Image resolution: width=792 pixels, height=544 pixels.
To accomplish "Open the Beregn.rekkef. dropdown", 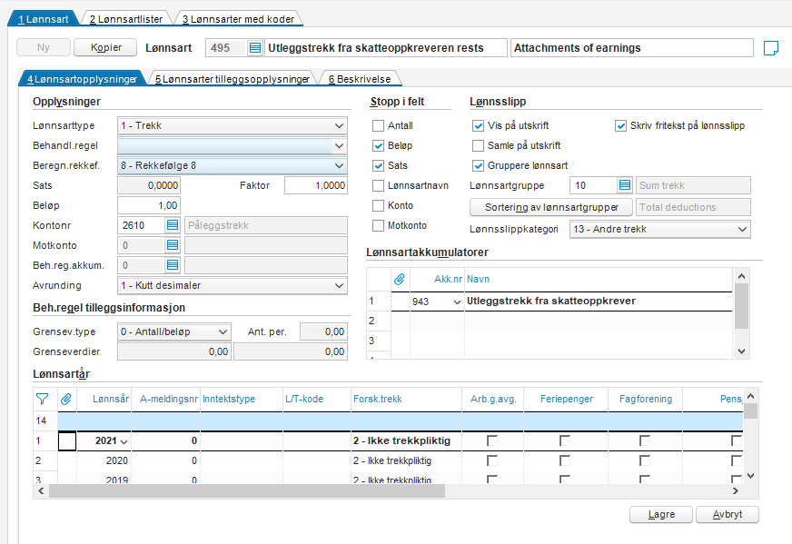I will (339, 165).
